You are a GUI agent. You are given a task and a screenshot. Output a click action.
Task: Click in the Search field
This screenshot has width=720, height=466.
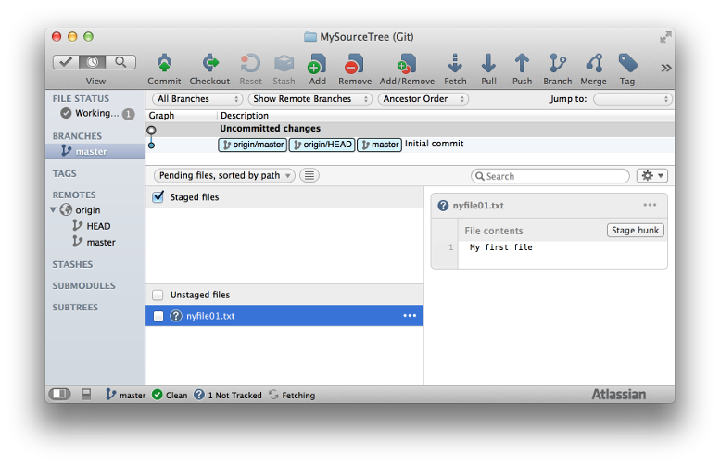(549, 176)
